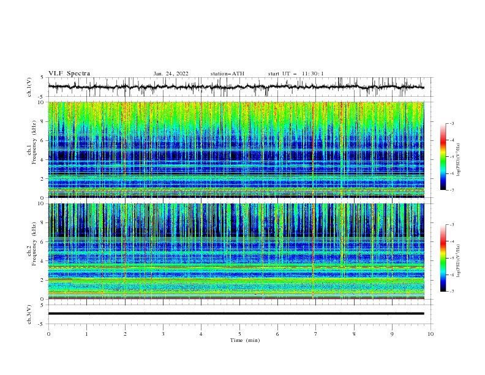Click the "8" kHz tick on ch.1 frequency axis

(43, 121)
